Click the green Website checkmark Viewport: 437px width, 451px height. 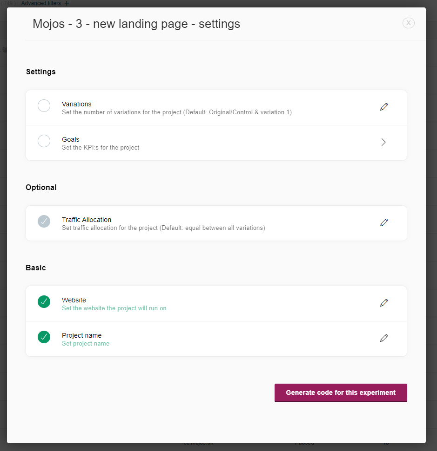pos(44,301)
